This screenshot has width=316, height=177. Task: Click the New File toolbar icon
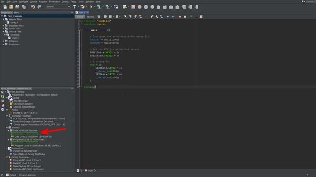click(5, 7)
